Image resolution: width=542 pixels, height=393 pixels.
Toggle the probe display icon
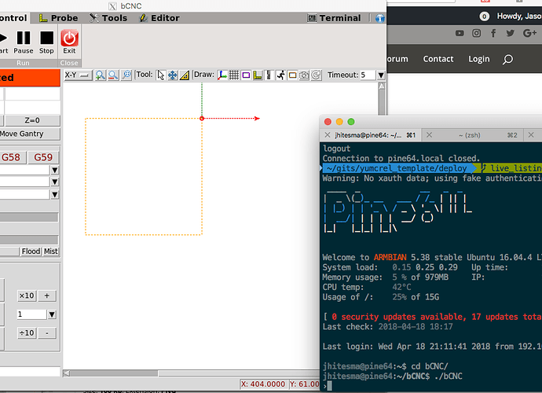pyautogui.click(x=269, y=75)
